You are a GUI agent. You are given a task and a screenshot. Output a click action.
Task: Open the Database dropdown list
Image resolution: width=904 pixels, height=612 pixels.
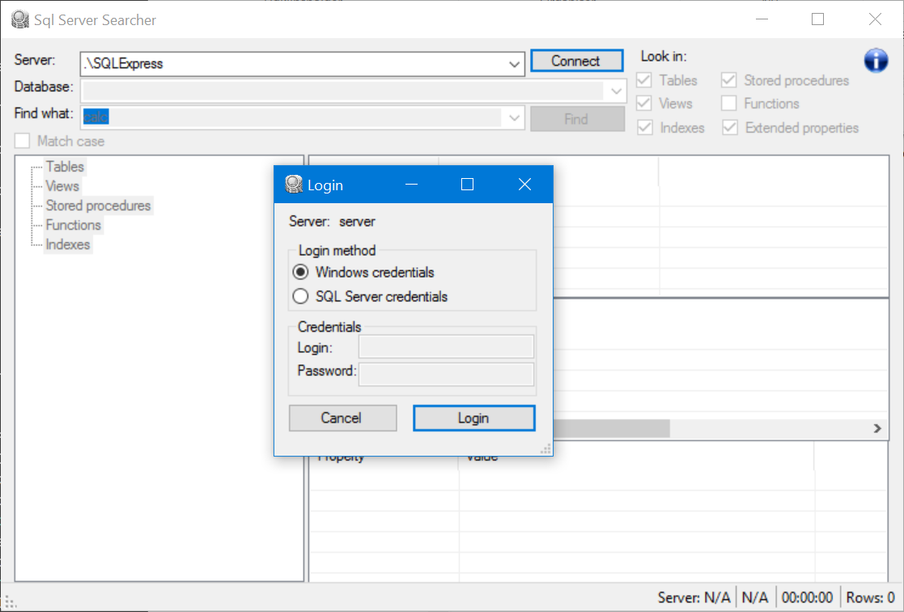tap(616, 91)
